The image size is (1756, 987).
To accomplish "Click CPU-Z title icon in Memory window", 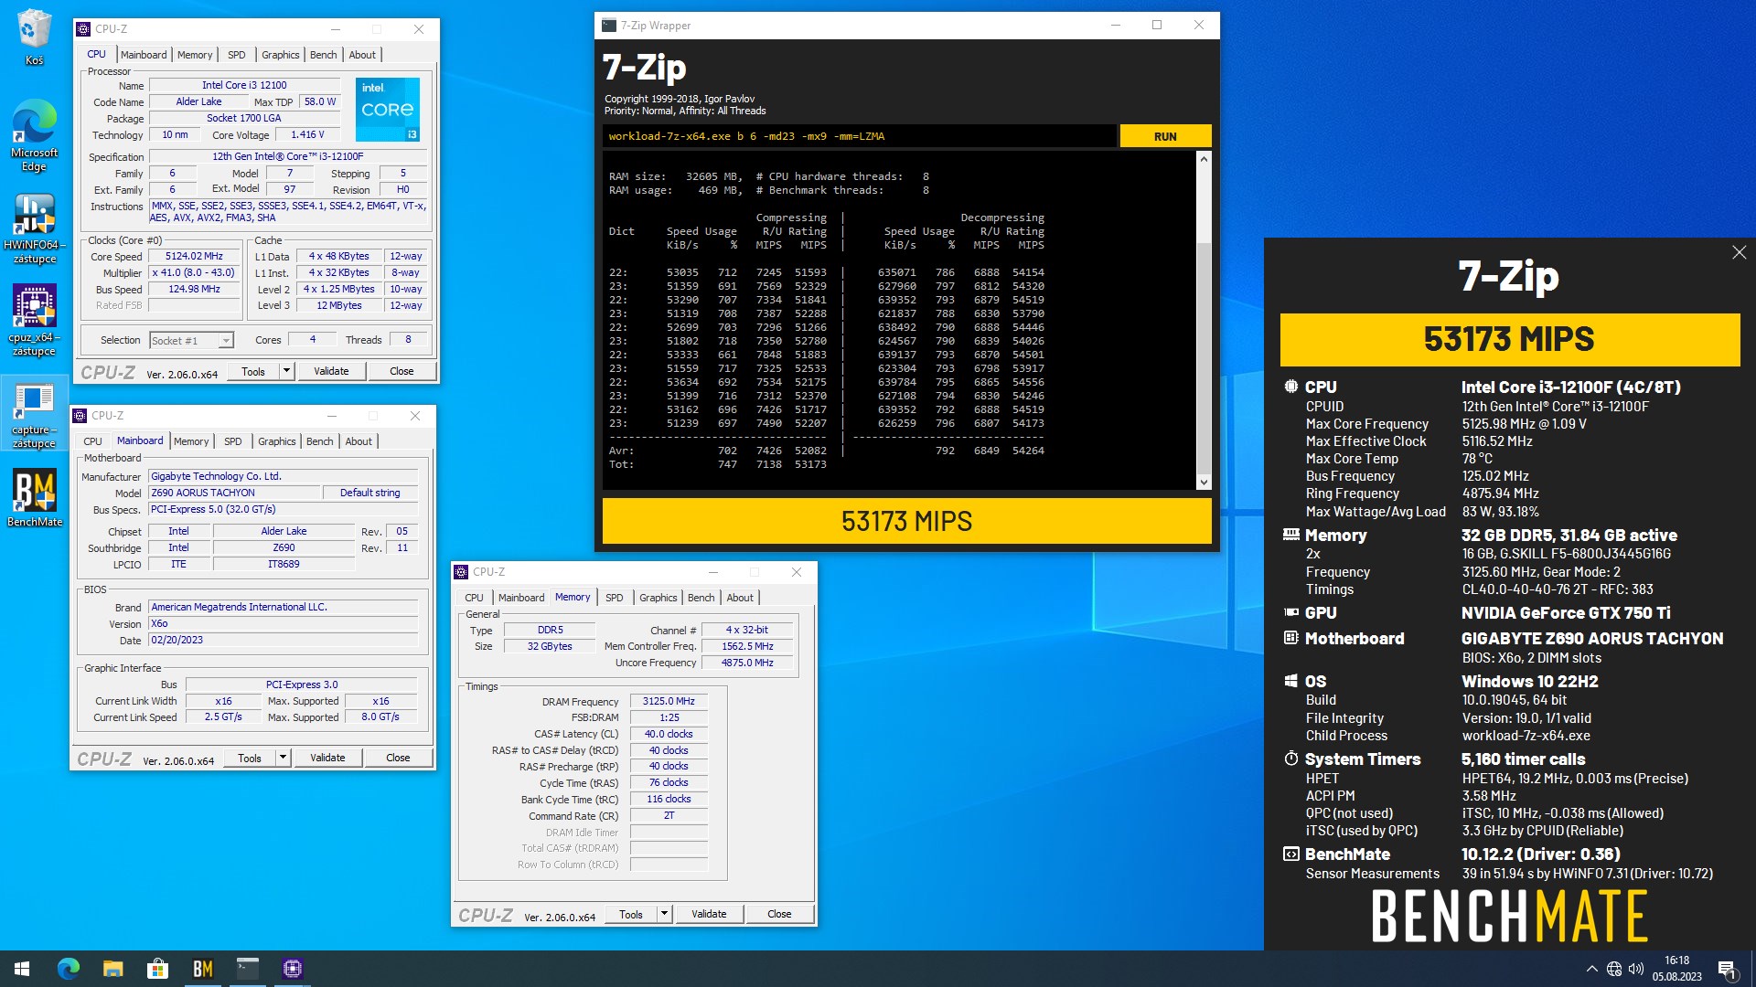I will (x=461, y=572).
